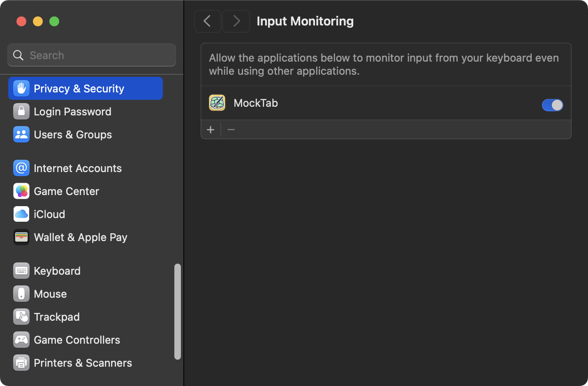Open Game Center settings pane
Viewport: 588px width, 386px height.
[86, 191]
